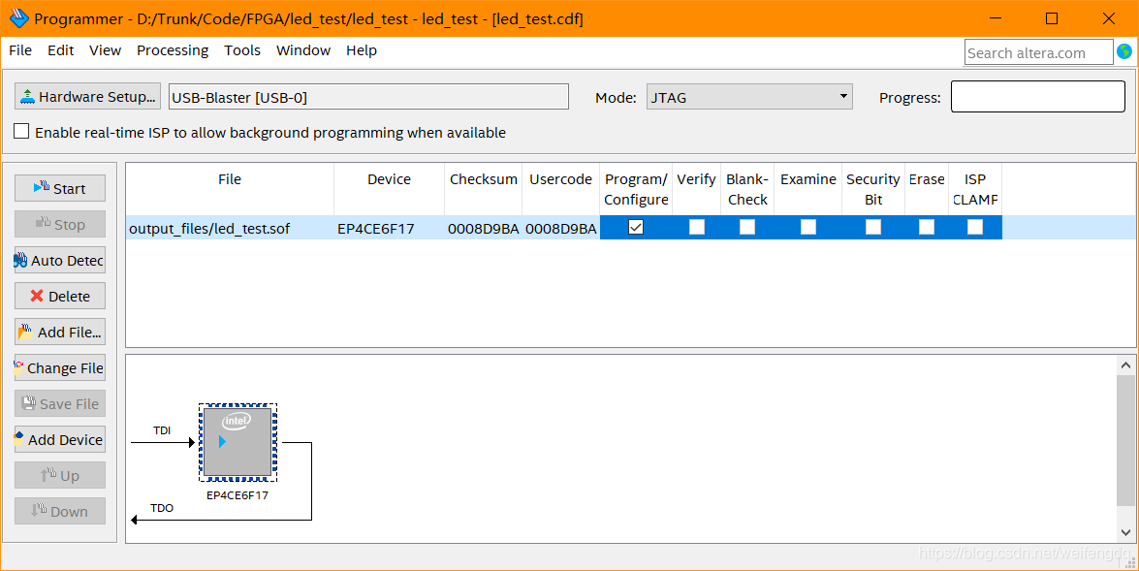Click the Program/Configure column header
Viewport: 1139px width, 571px height.
click(x=636, y=189)
